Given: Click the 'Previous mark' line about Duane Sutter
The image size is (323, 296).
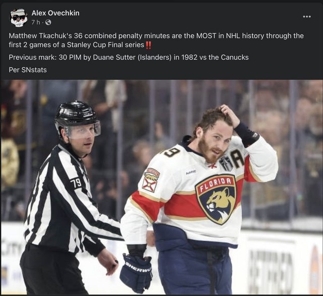Looking at the screenshot, I should 129,57.
